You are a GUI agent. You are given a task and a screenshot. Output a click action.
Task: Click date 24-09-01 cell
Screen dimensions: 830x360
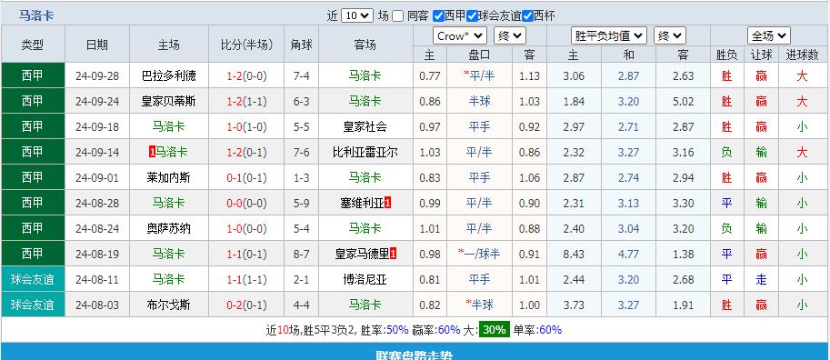(97, 177)
